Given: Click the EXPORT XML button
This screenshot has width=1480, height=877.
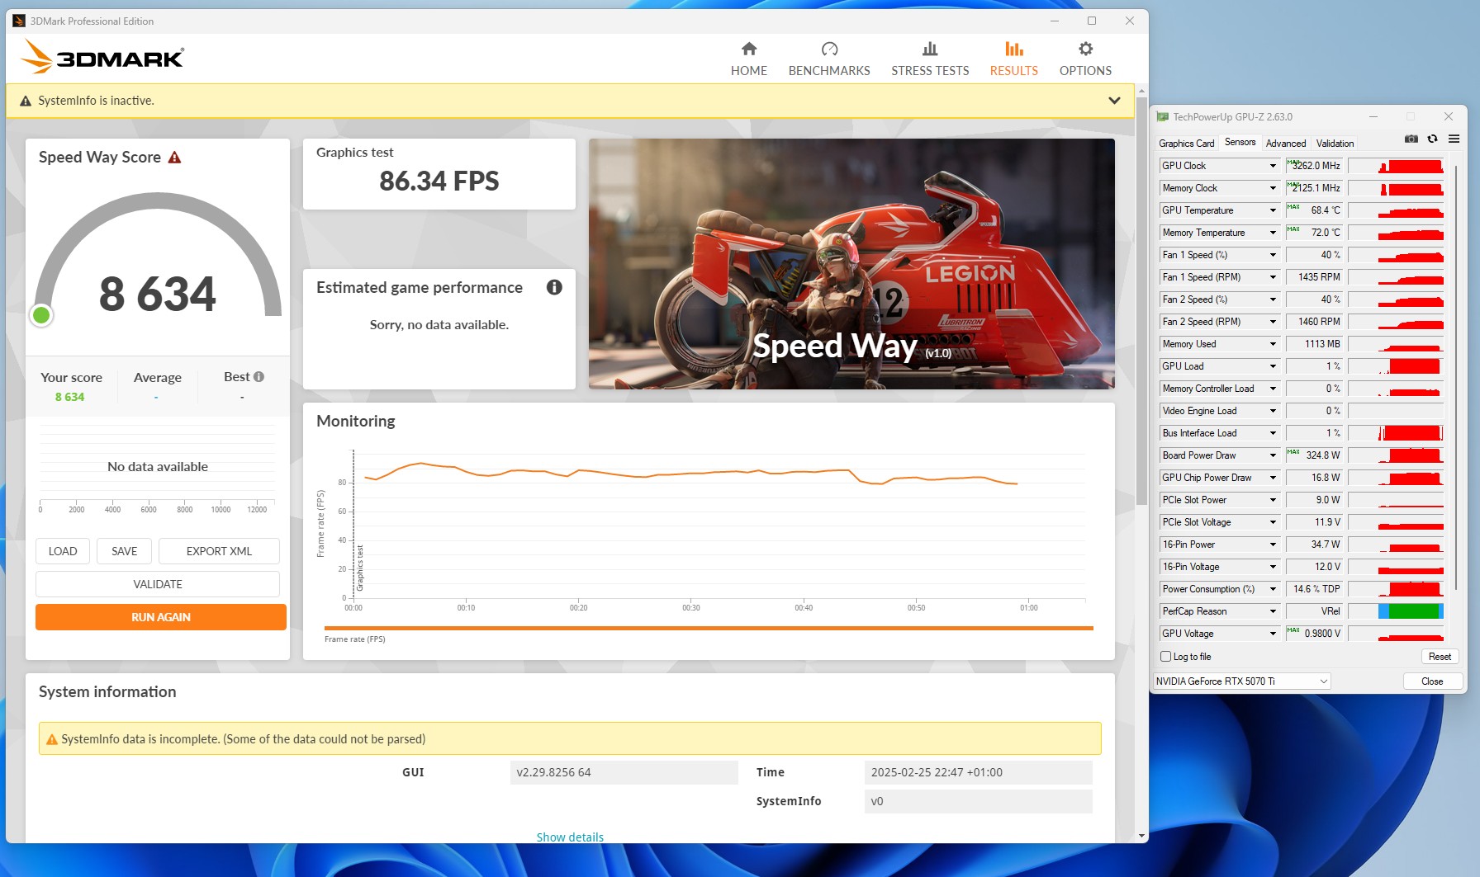Looking at the screenshot, I should (219, 551).
